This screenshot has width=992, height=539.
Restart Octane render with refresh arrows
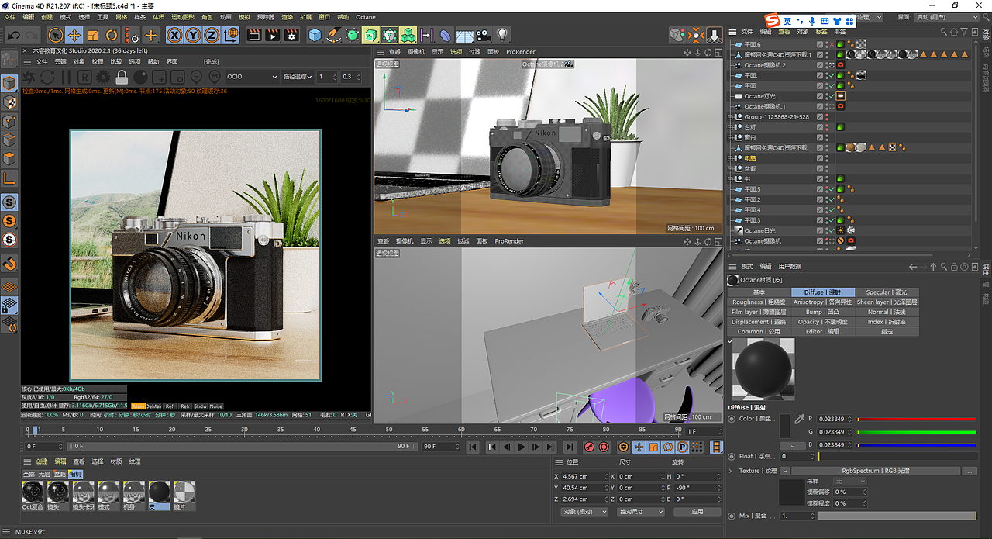pyautogui.click(x=47, y=77)
